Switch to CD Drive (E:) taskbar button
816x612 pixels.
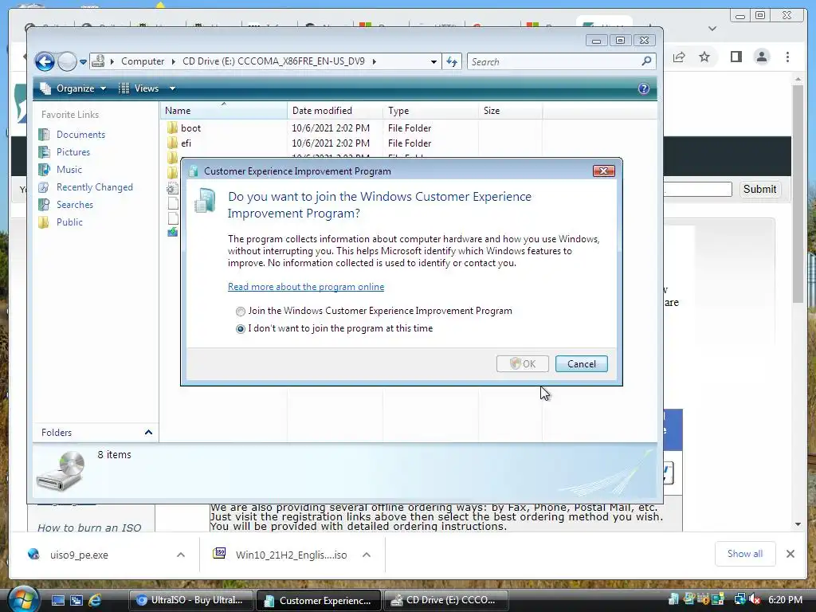point(446,601)
